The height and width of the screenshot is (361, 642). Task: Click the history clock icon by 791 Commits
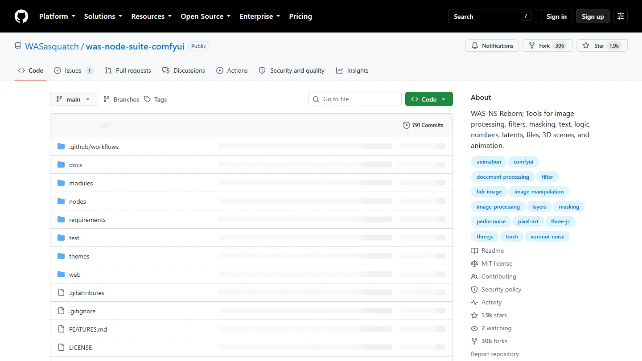click(406, 125)
